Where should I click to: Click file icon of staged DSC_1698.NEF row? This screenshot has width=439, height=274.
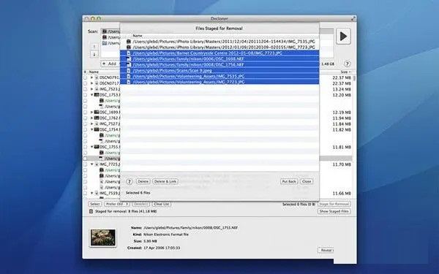pyautogui.click(x=129, y=59)
